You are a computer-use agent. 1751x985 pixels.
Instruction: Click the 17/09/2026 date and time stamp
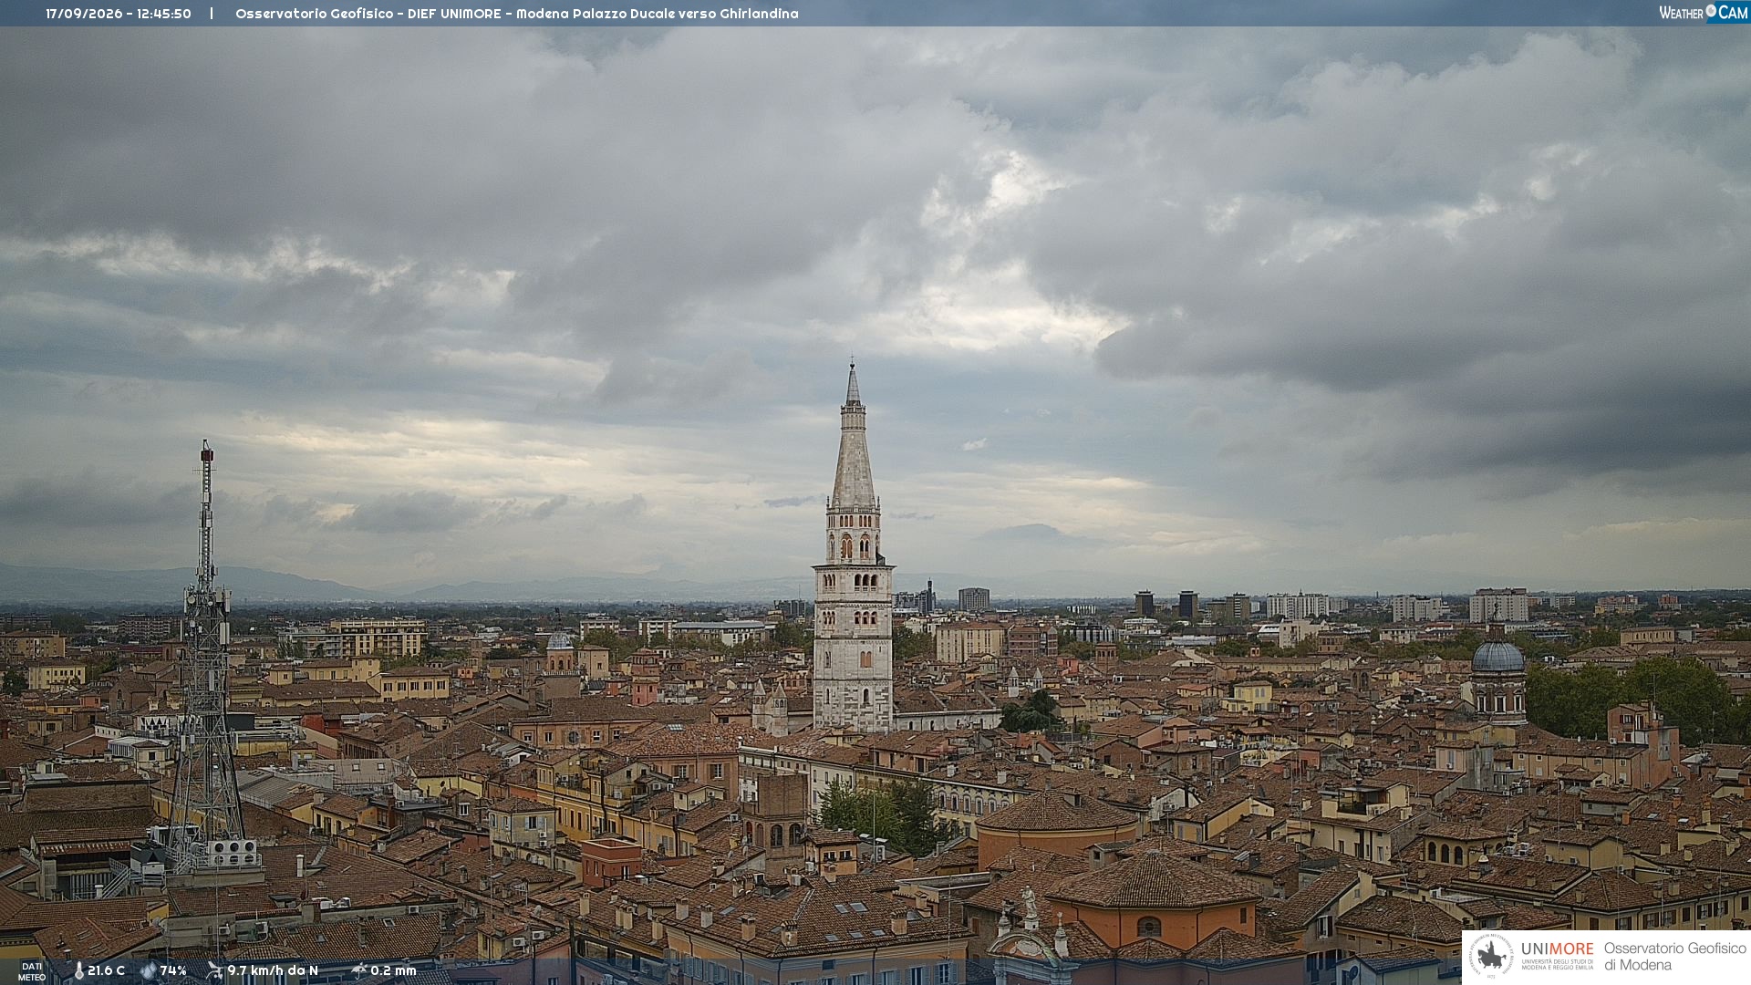click(x=119, y=14)
